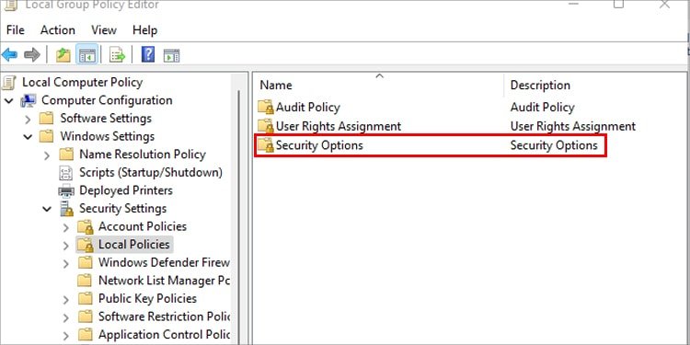The width and height of the screenshot is (690, 345).
Task: Select Deployed Printers in the tree
Action: coord(125,190)
